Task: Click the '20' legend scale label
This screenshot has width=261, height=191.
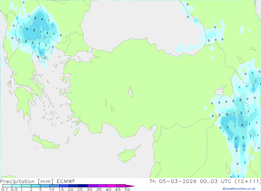Action: (70, 189)
